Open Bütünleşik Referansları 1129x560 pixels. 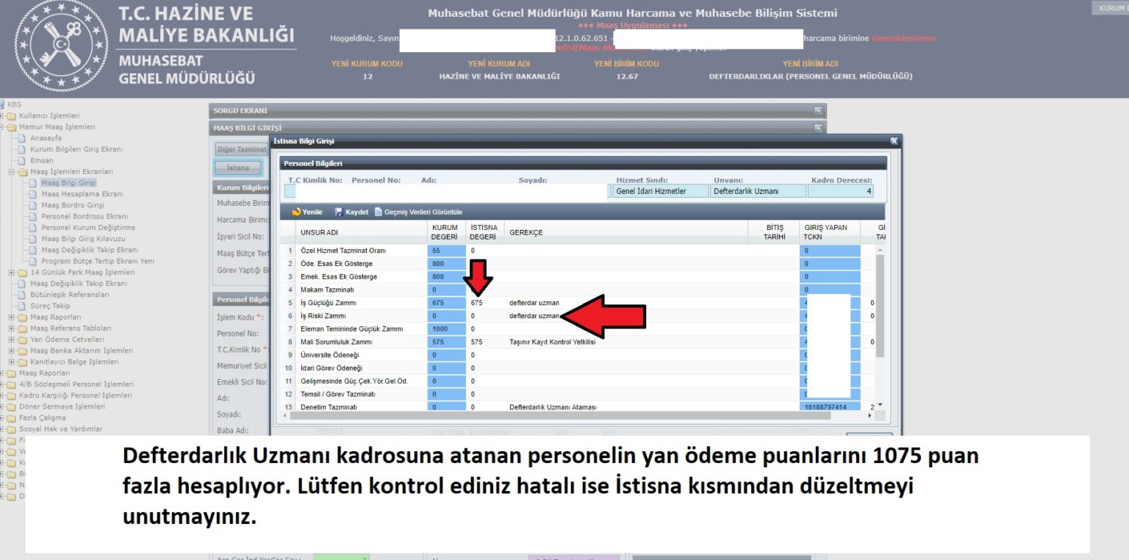[x=69, y=295]
